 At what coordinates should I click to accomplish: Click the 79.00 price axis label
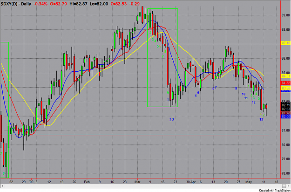286,159
